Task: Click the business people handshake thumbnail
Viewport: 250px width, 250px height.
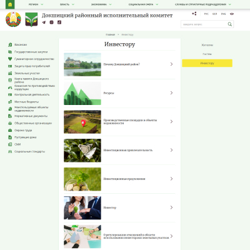Action: click(x=82, y=207)
